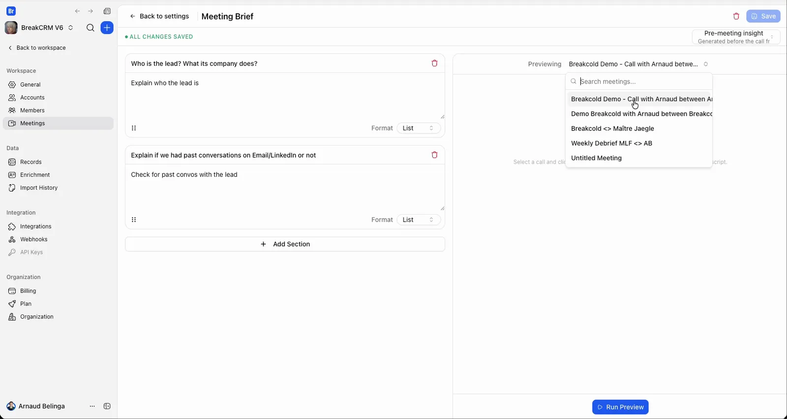Navigate forward with the right arrow icon
The height and width of the screenshot is (419, 787).
coord(91,11)
